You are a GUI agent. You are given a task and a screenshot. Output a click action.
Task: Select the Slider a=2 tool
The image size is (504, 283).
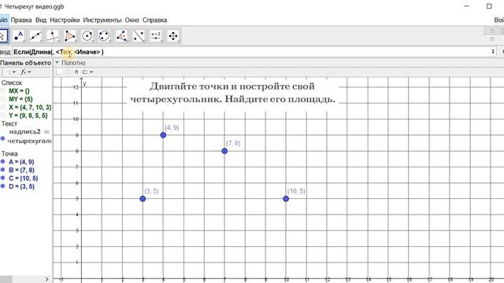(156, 35)
